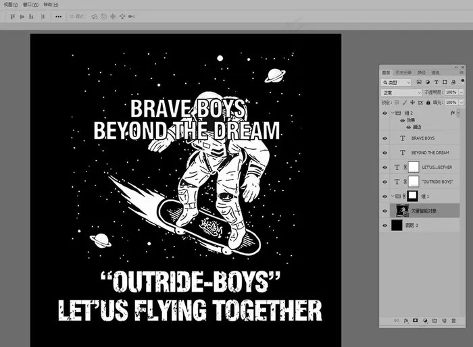Viewport: 473px width, 347px height.
Task: Click the fill 100% value field
Action: [451, 103]
